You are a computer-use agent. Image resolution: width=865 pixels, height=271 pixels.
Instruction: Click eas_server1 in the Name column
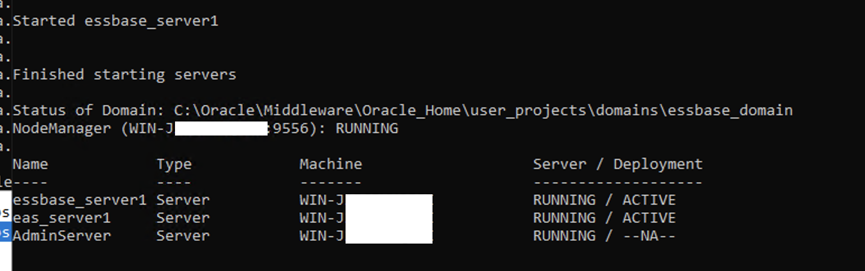pos(62,218)
